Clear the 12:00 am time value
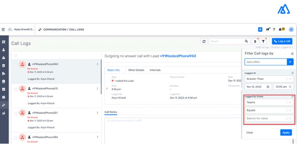Image resolution: width=297 pixels, height=167 pixels. coord(290,87)
